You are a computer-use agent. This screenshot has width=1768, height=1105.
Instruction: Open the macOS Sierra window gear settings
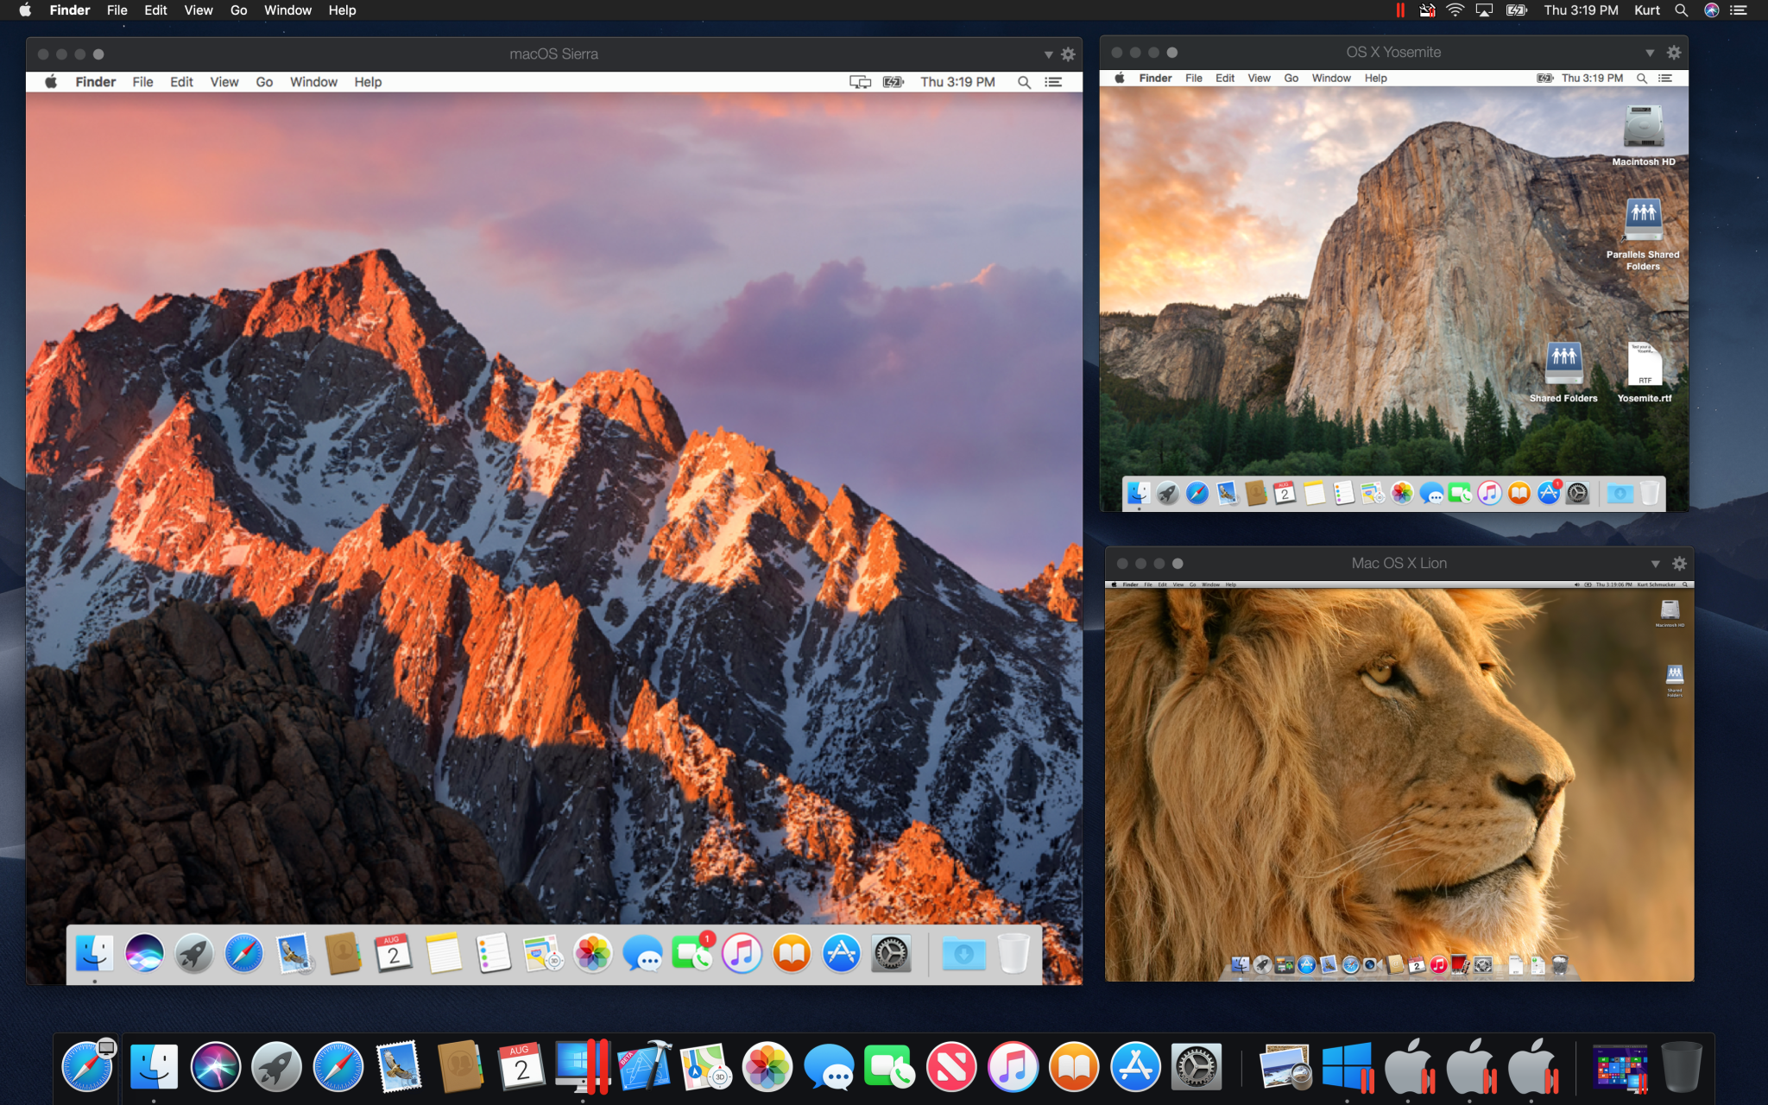1068,54
